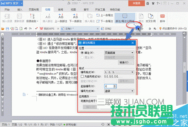
Task: Click the export to PDF icon
Action: pyautogui.click(x=12, y=29)
